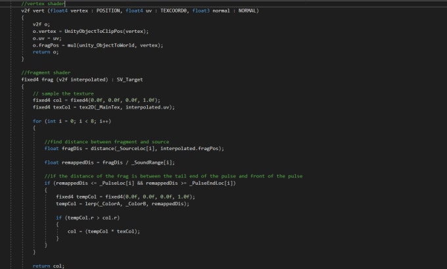Click the "//find distance between fragment and source" comment
The image size is (447, 269).
pyautogui.click(x=107, y=142)
